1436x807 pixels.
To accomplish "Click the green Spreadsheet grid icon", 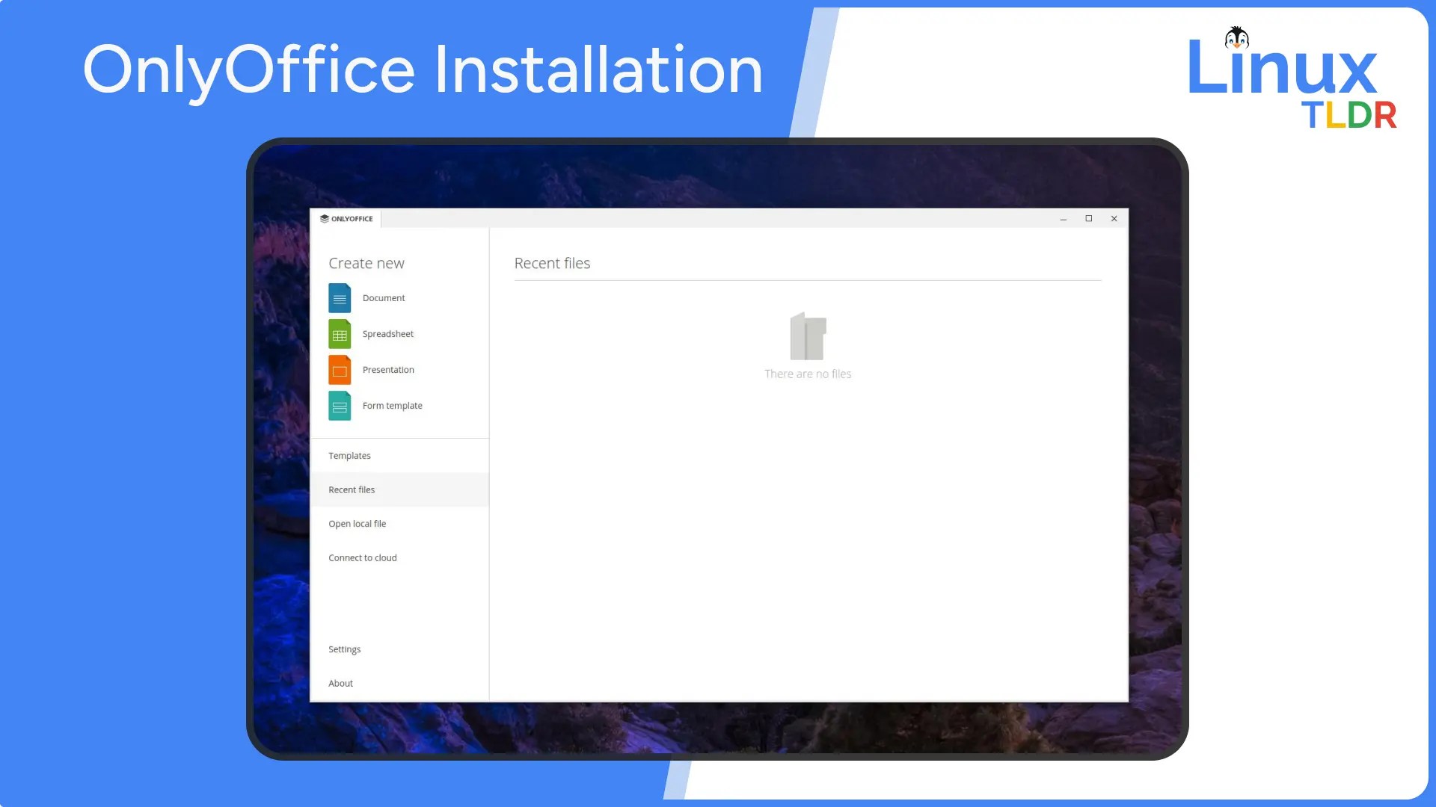I will click(x=340, y=333).
